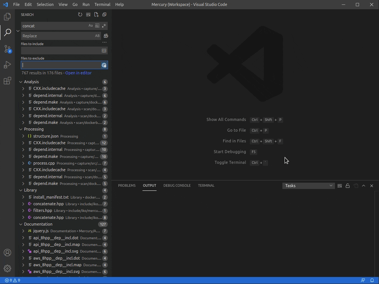Collapse the Analysis results section
Image resolution: width=379 pixels, height=284 pixels.
pos(21,81)
